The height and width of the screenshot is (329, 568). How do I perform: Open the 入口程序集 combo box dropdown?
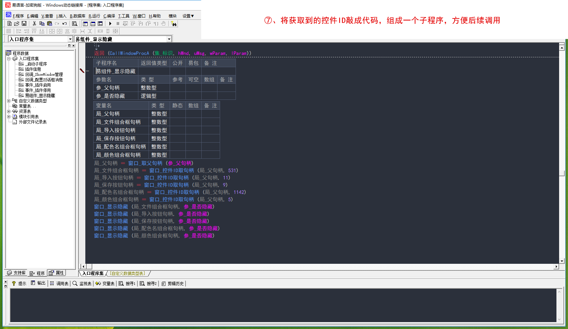point(70,39)
